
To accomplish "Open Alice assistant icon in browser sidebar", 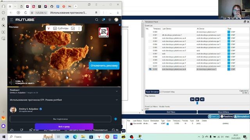I will click(x=4, y=126).
